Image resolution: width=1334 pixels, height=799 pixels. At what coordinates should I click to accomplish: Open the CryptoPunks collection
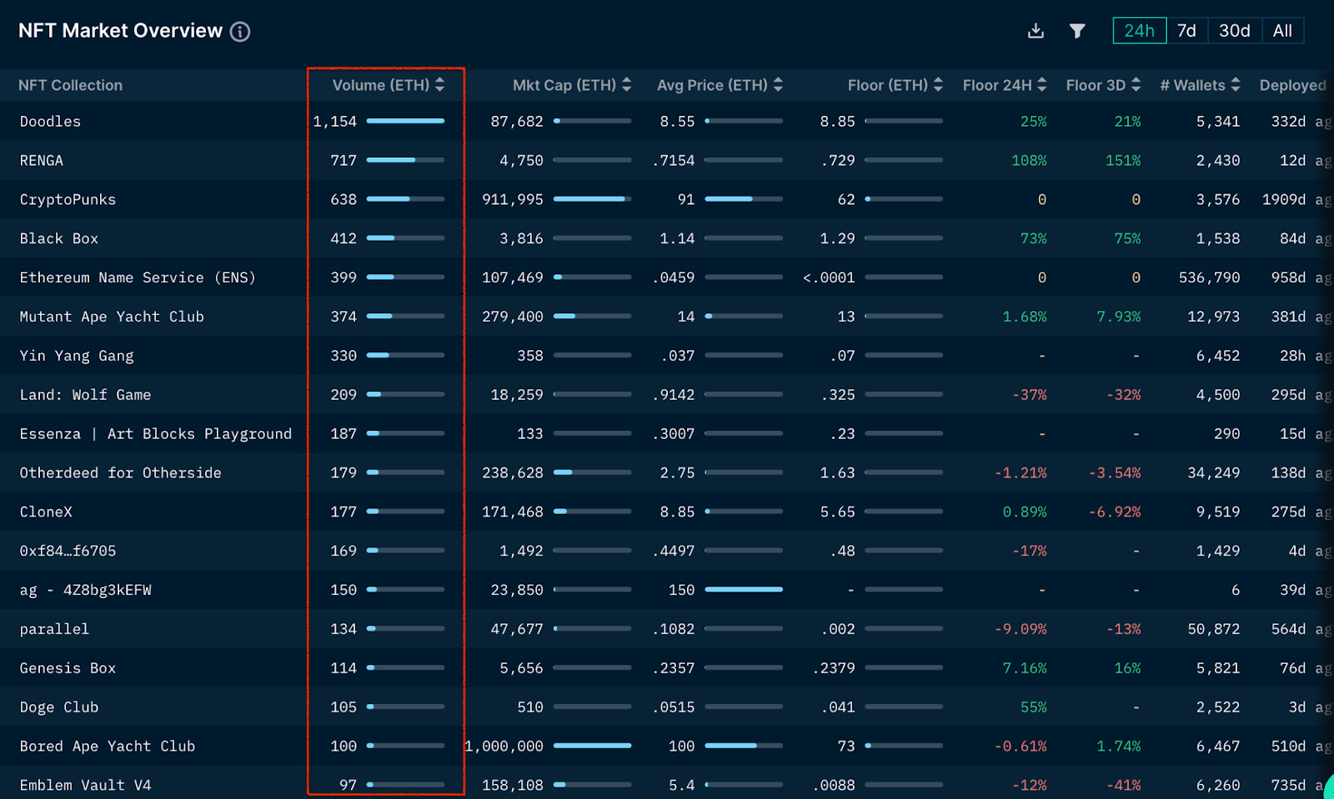(x=68, y=200)
